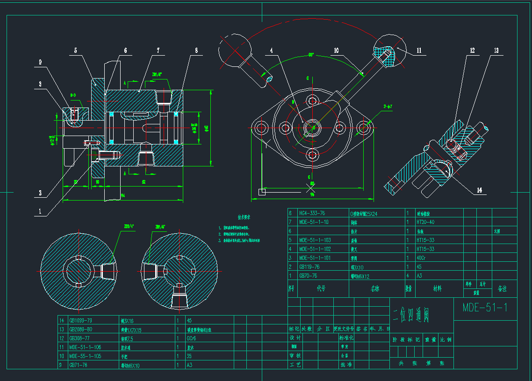The image size is (532, 381).
Task: Select balloon callout number 11 near handle ball
Action: point(419,50)
